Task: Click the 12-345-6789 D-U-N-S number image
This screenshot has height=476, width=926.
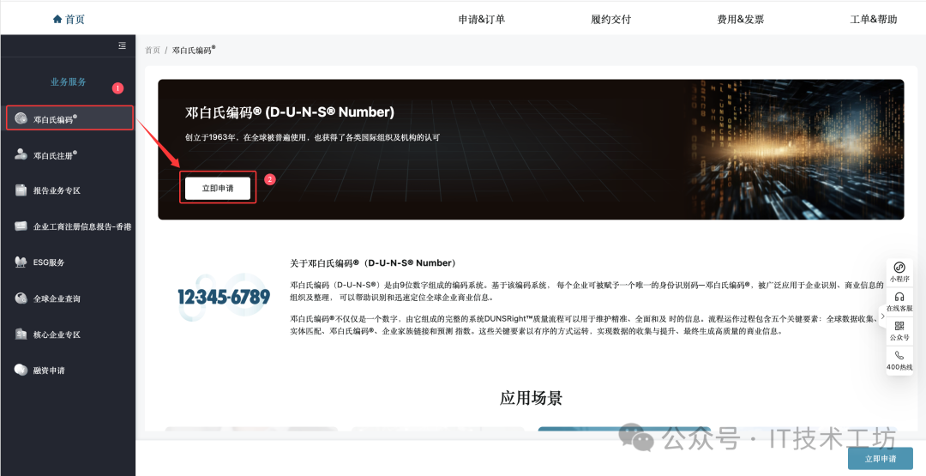Action: tap(224, 297)
